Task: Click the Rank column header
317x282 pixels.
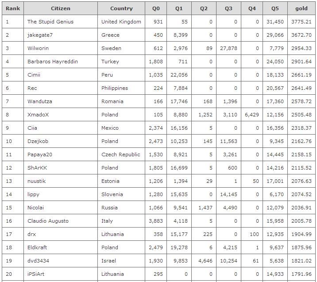Action: tap(13, 8)
